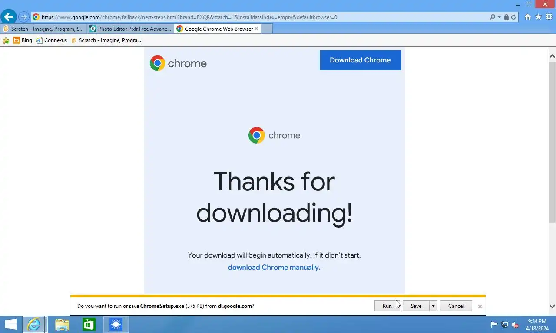The image size is (556, 333).
Task: Open the Tools gear icon
Action: pos(549,17)
